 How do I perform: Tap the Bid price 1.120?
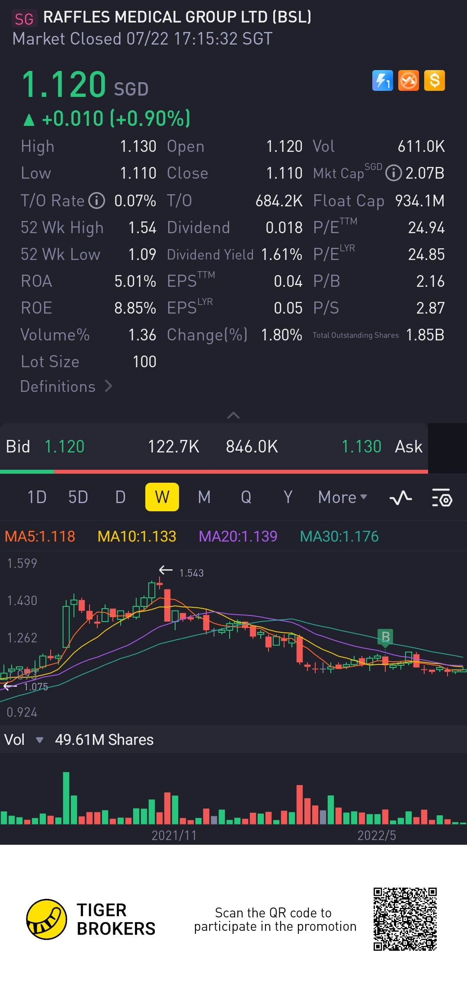click(64, 446)
